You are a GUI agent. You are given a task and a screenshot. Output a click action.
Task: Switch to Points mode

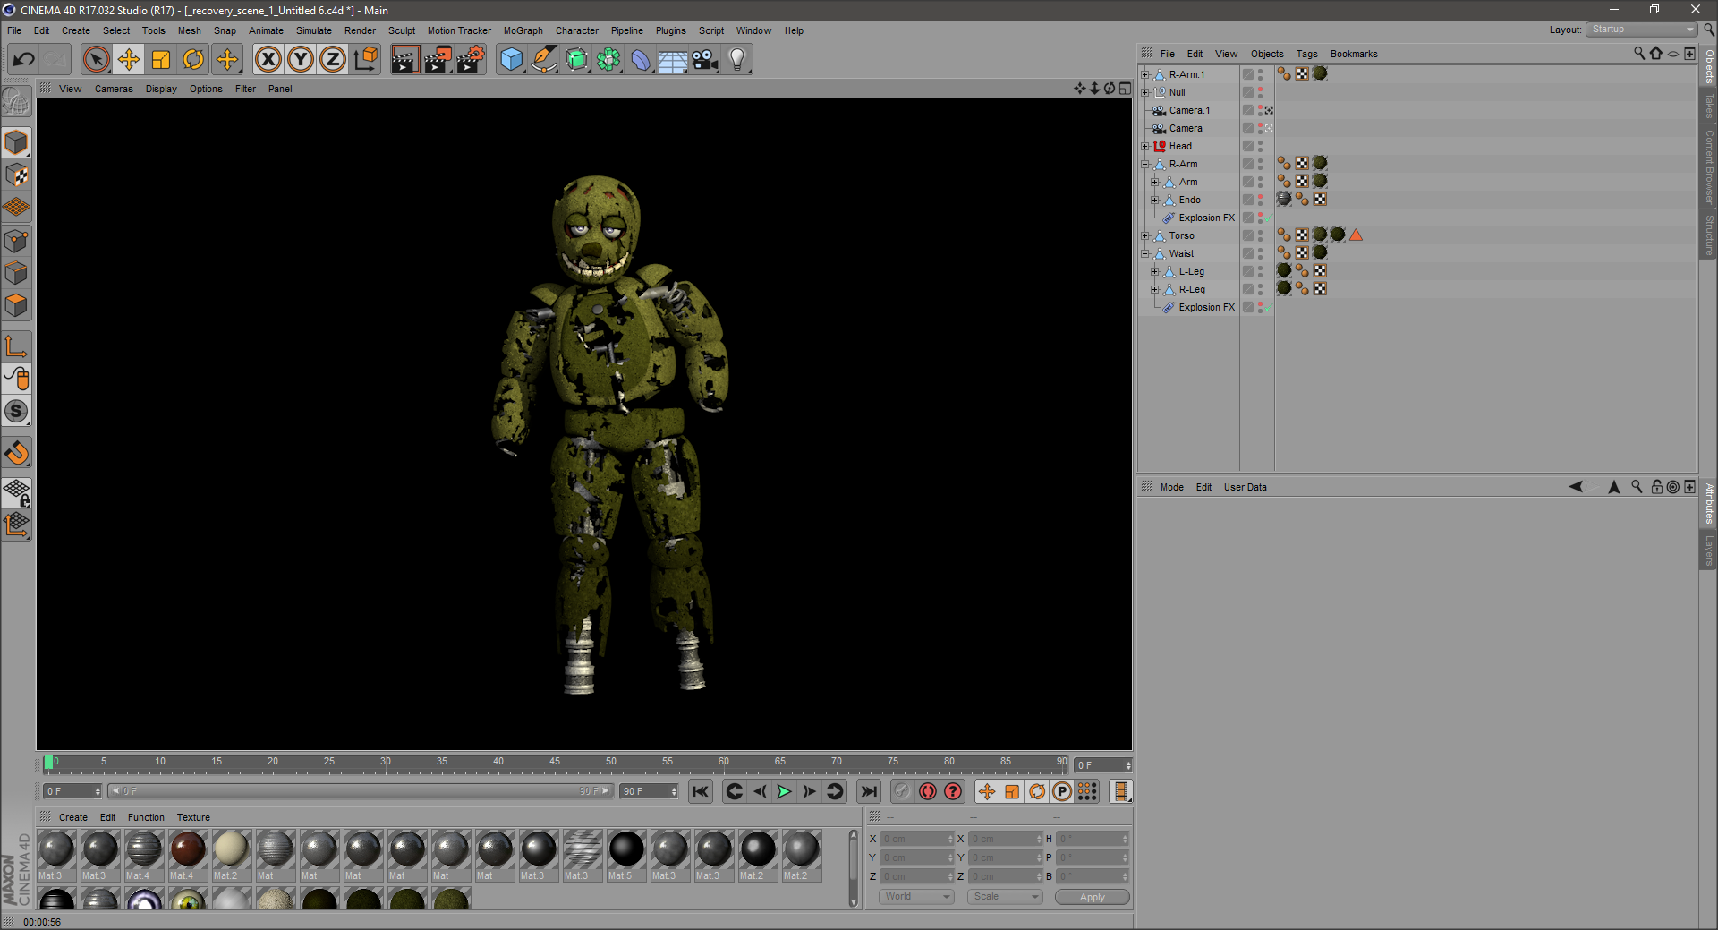tap(16, 241)
